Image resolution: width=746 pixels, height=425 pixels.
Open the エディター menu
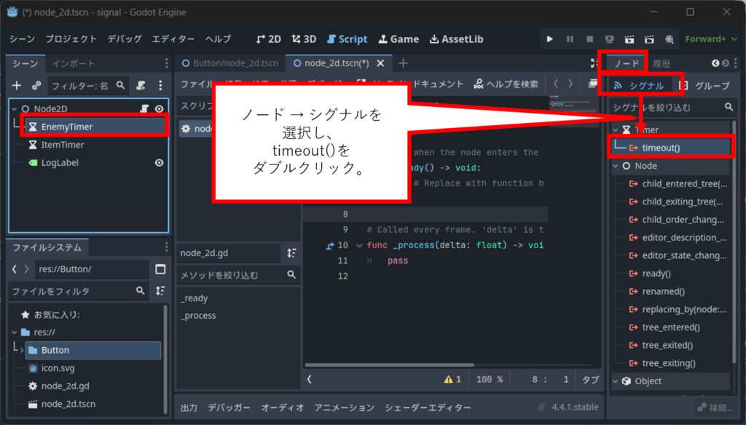pos(173,39)
